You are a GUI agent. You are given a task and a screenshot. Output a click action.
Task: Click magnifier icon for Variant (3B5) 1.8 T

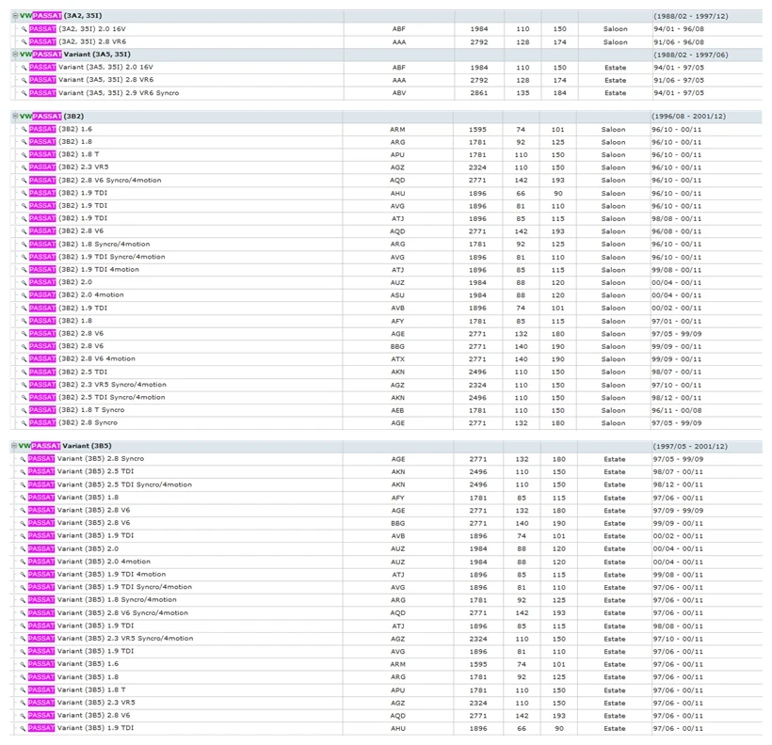click(x=23, y=690)
